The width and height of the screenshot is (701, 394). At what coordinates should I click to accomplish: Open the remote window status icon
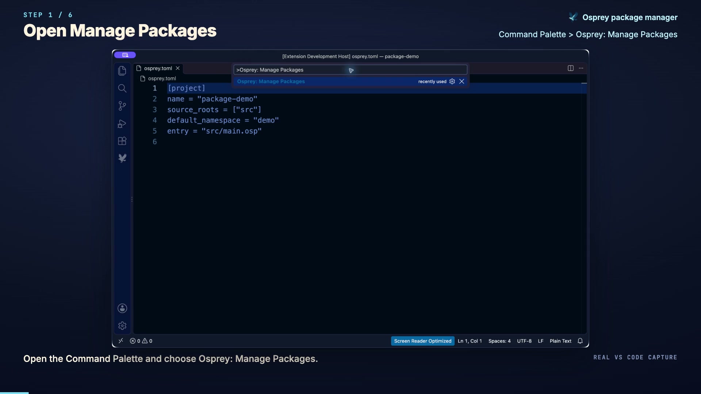point(121,341)
